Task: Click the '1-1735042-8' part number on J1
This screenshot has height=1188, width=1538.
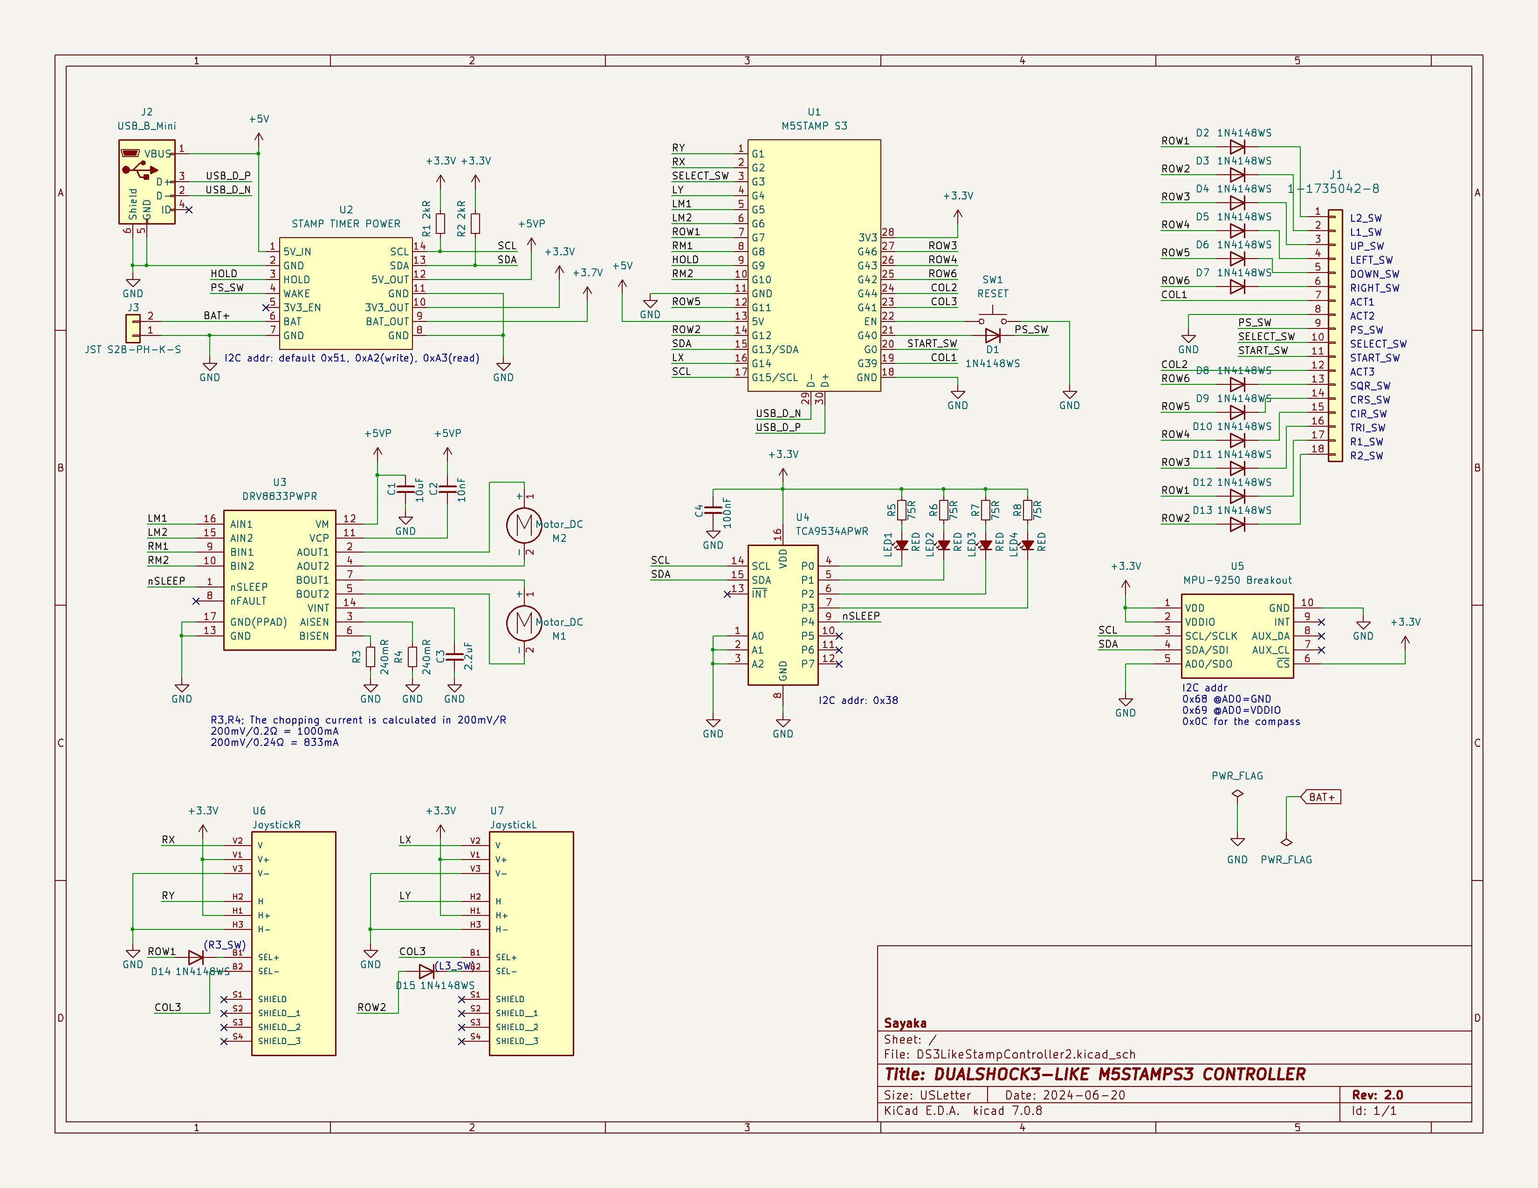Action: pyautogui.click(x=1333, y=189)
